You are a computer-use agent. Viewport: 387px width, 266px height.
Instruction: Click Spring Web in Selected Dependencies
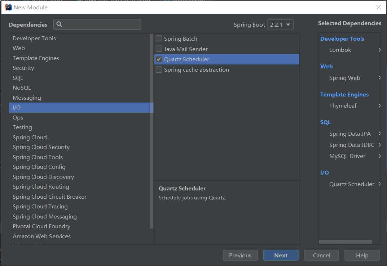click(344, 78)
